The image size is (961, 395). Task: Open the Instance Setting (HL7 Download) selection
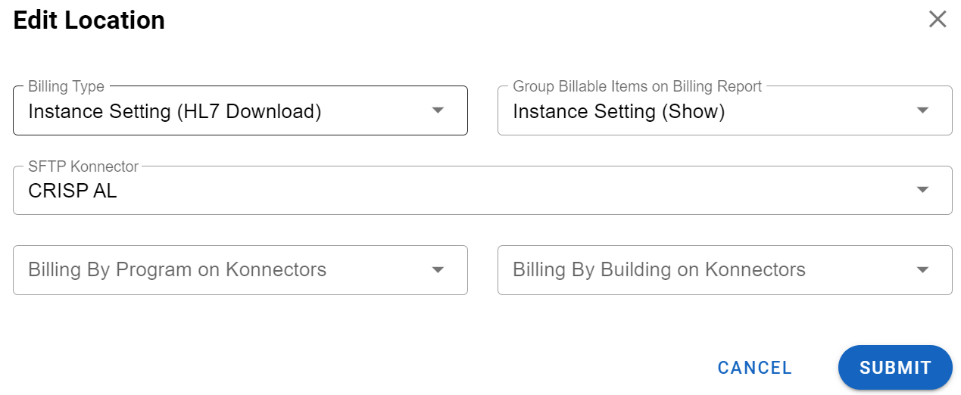(175, 112)
